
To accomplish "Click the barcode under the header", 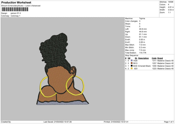I will (x=15, y=9).
